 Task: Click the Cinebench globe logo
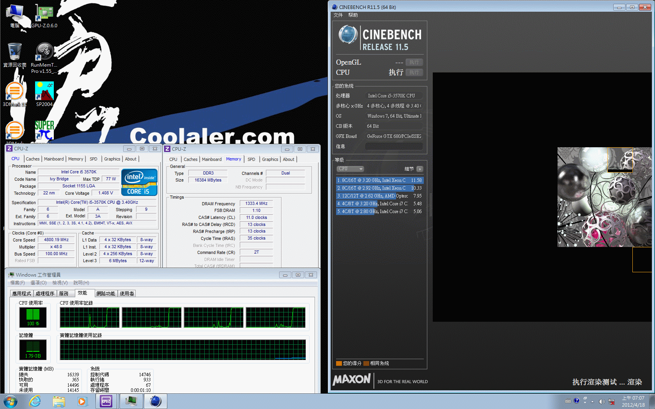click(x=348, y=35)
